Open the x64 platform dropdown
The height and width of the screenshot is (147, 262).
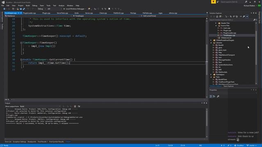click(x=54, y=9)
